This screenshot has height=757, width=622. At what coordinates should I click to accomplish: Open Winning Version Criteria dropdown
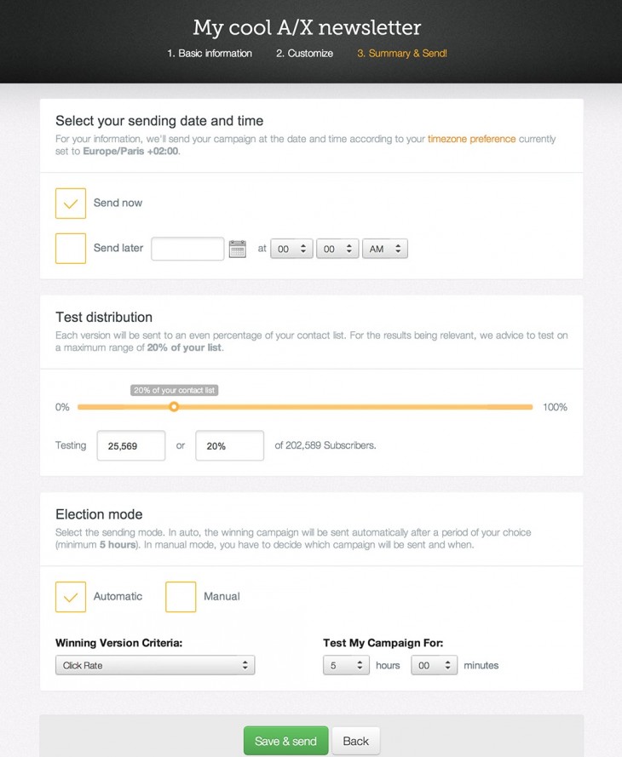point(155,665)
